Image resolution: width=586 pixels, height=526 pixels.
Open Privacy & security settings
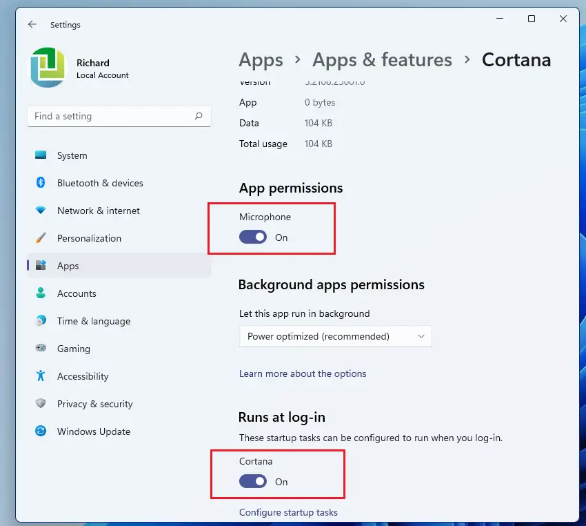pyautogui.click(x=119, y=404)
